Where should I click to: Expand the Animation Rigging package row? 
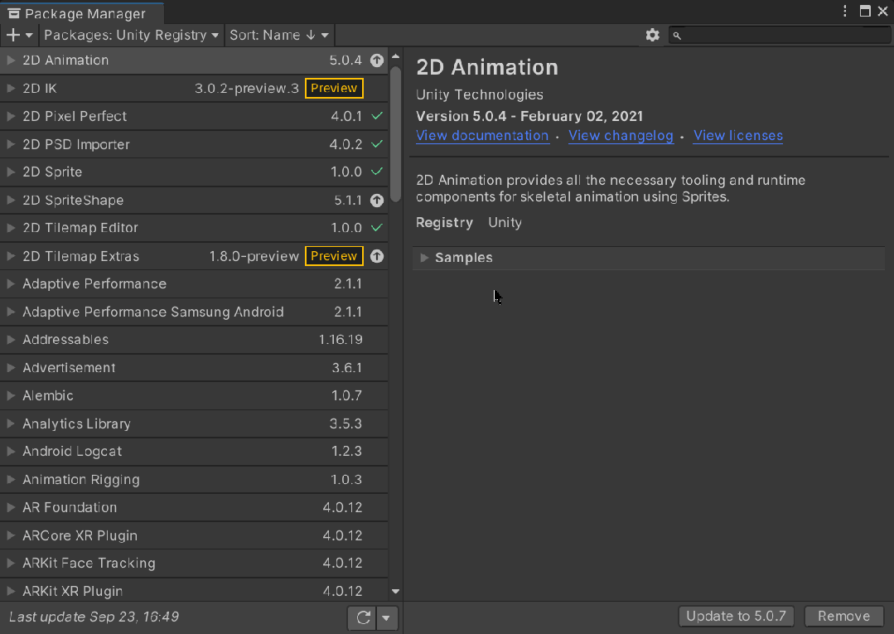(x=10, y=480)
